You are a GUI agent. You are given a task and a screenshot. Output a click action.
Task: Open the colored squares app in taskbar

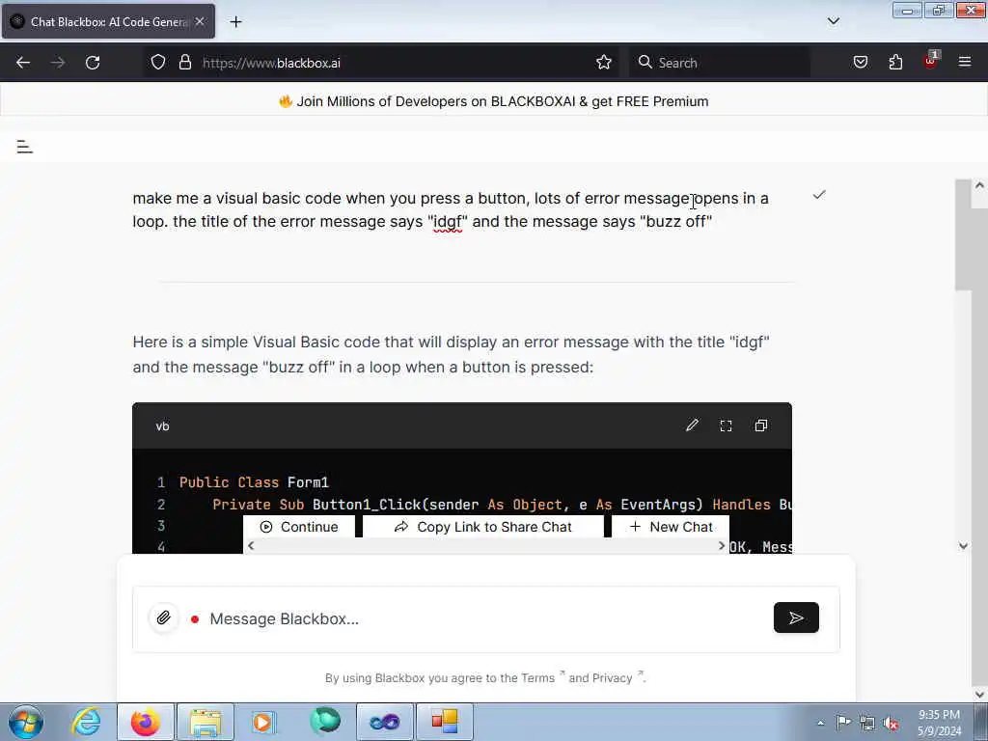(x=444, y=722)
